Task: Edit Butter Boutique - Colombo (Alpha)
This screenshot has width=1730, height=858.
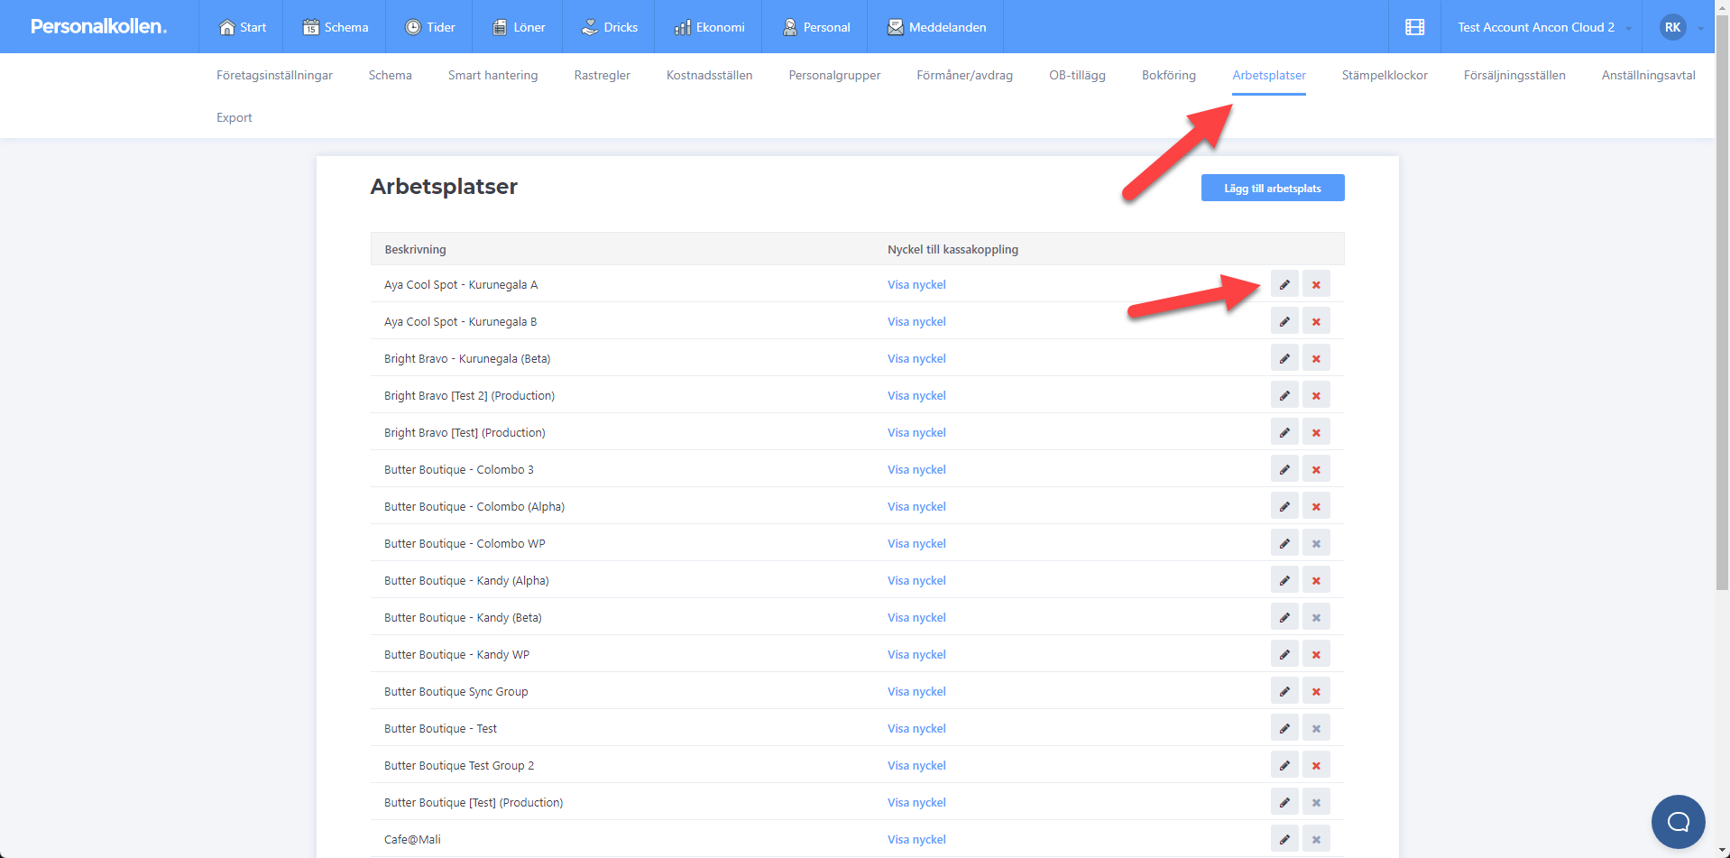Action: click(x=1284, y=506)
